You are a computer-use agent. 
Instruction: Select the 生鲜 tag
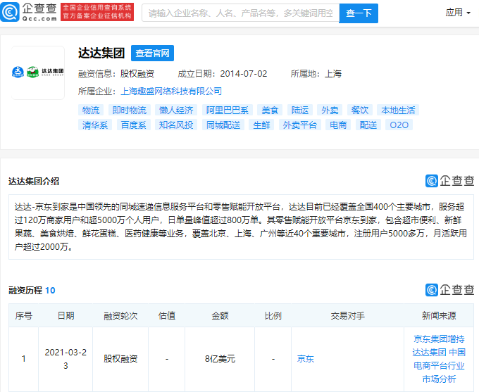pyautogui.click(x=261, y=125)
